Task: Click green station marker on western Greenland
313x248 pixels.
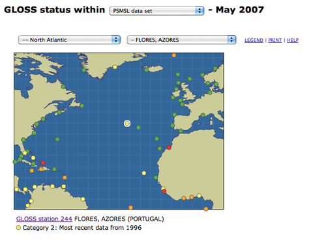Action: pyautogui.click(x=84, y=70)
